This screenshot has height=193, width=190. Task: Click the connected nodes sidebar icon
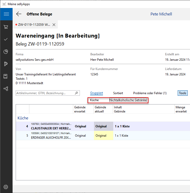pos(6,89)
